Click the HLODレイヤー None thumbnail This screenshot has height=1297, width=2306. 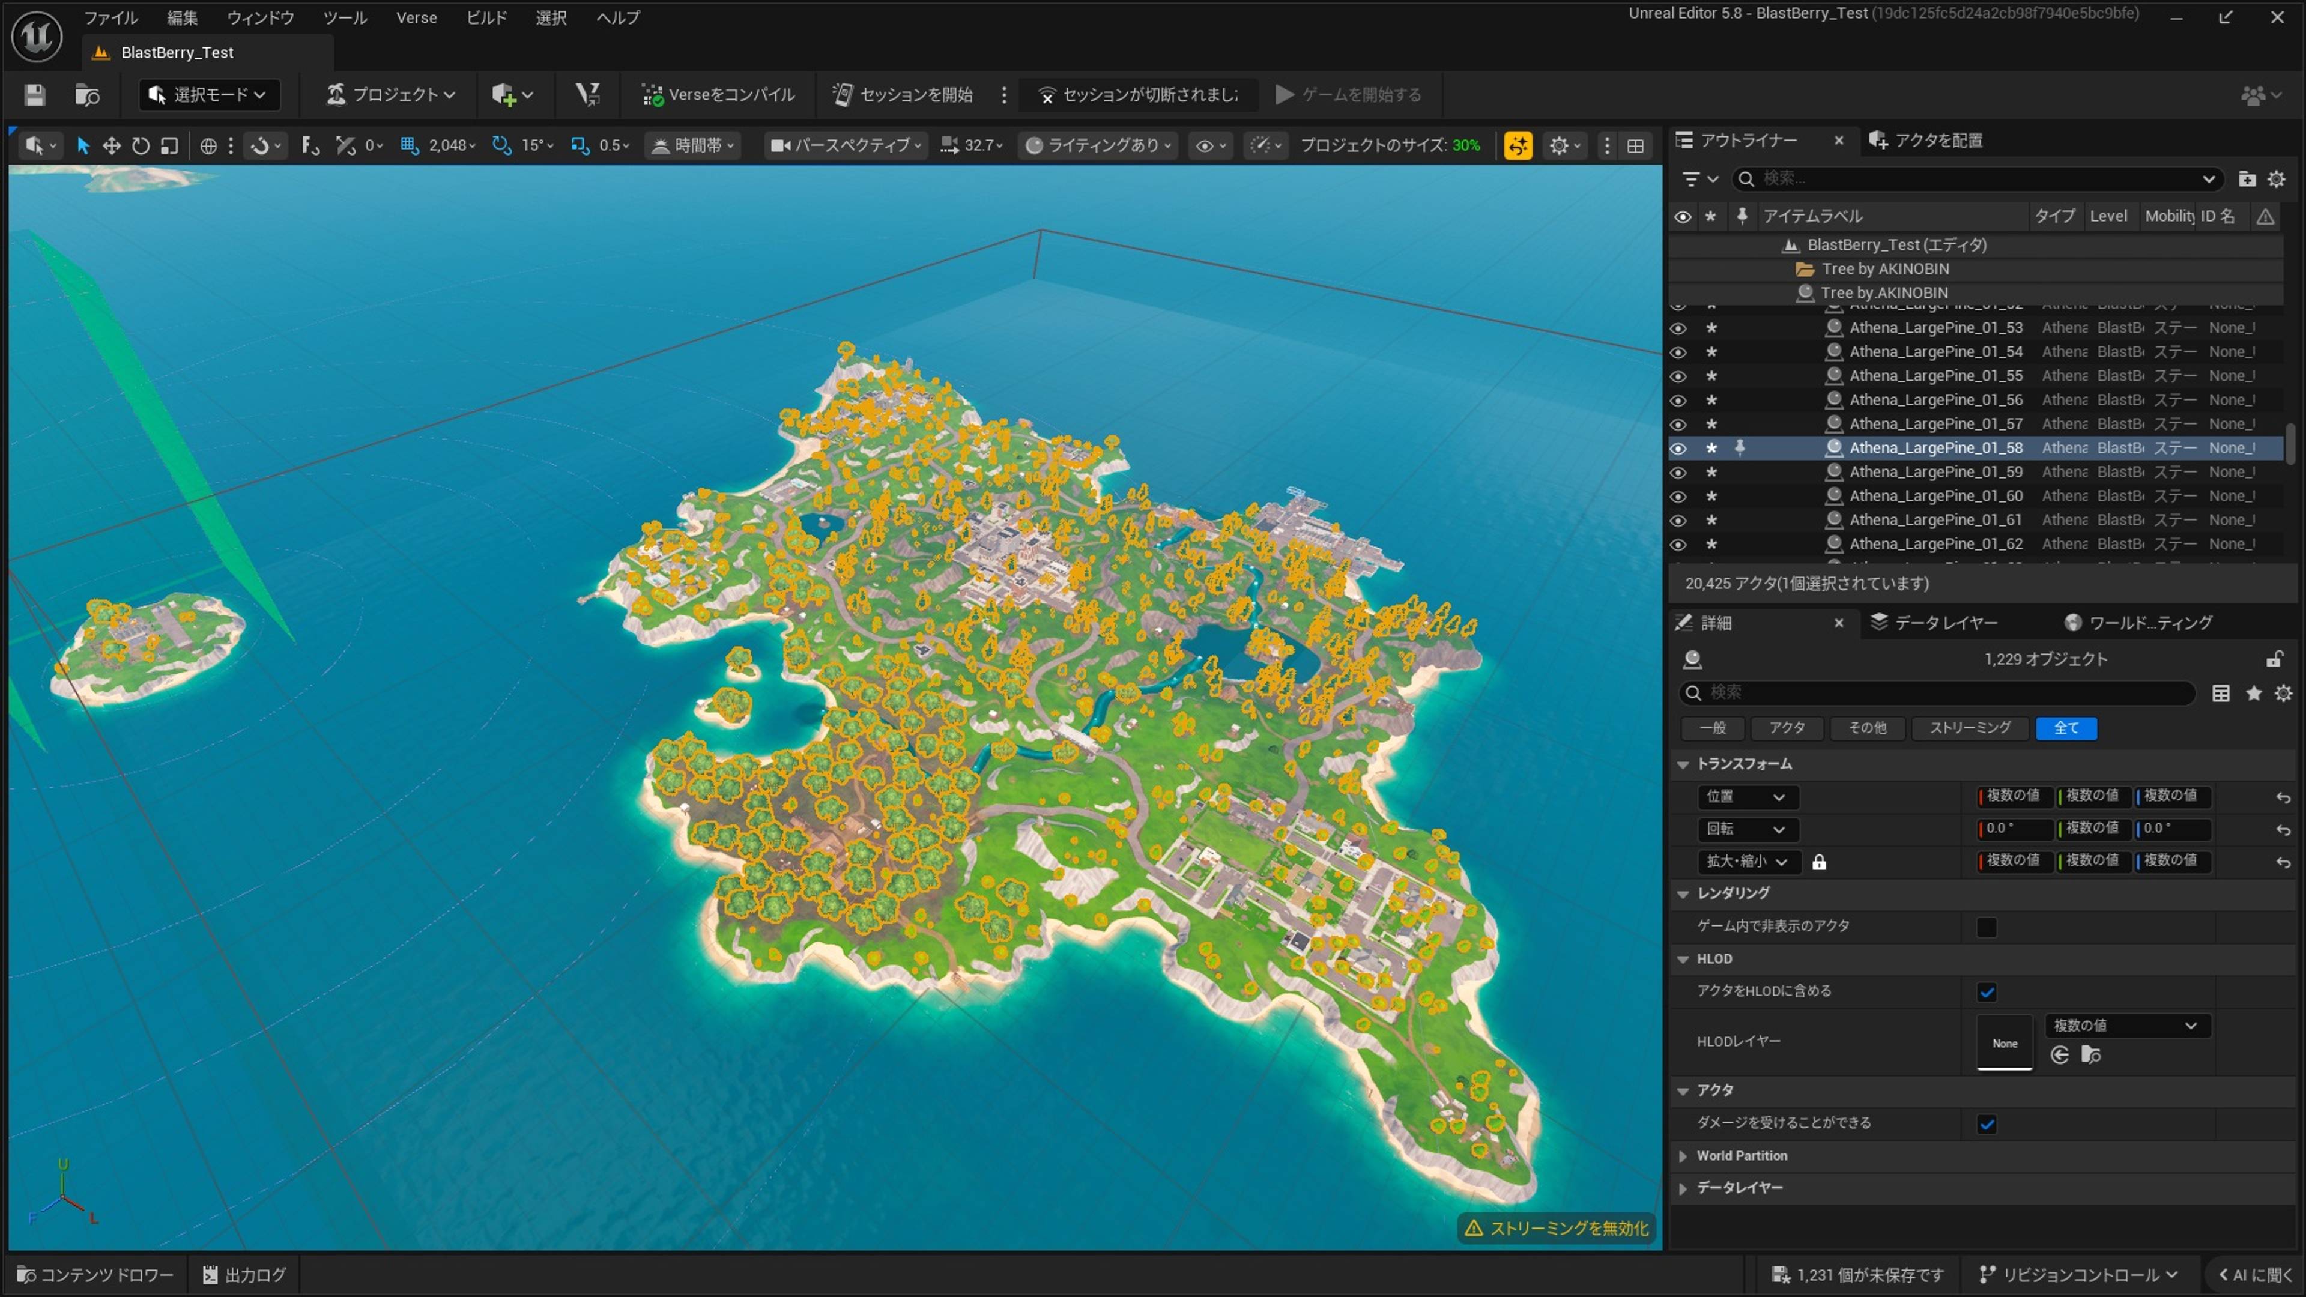click(x=2005, y=1043)
